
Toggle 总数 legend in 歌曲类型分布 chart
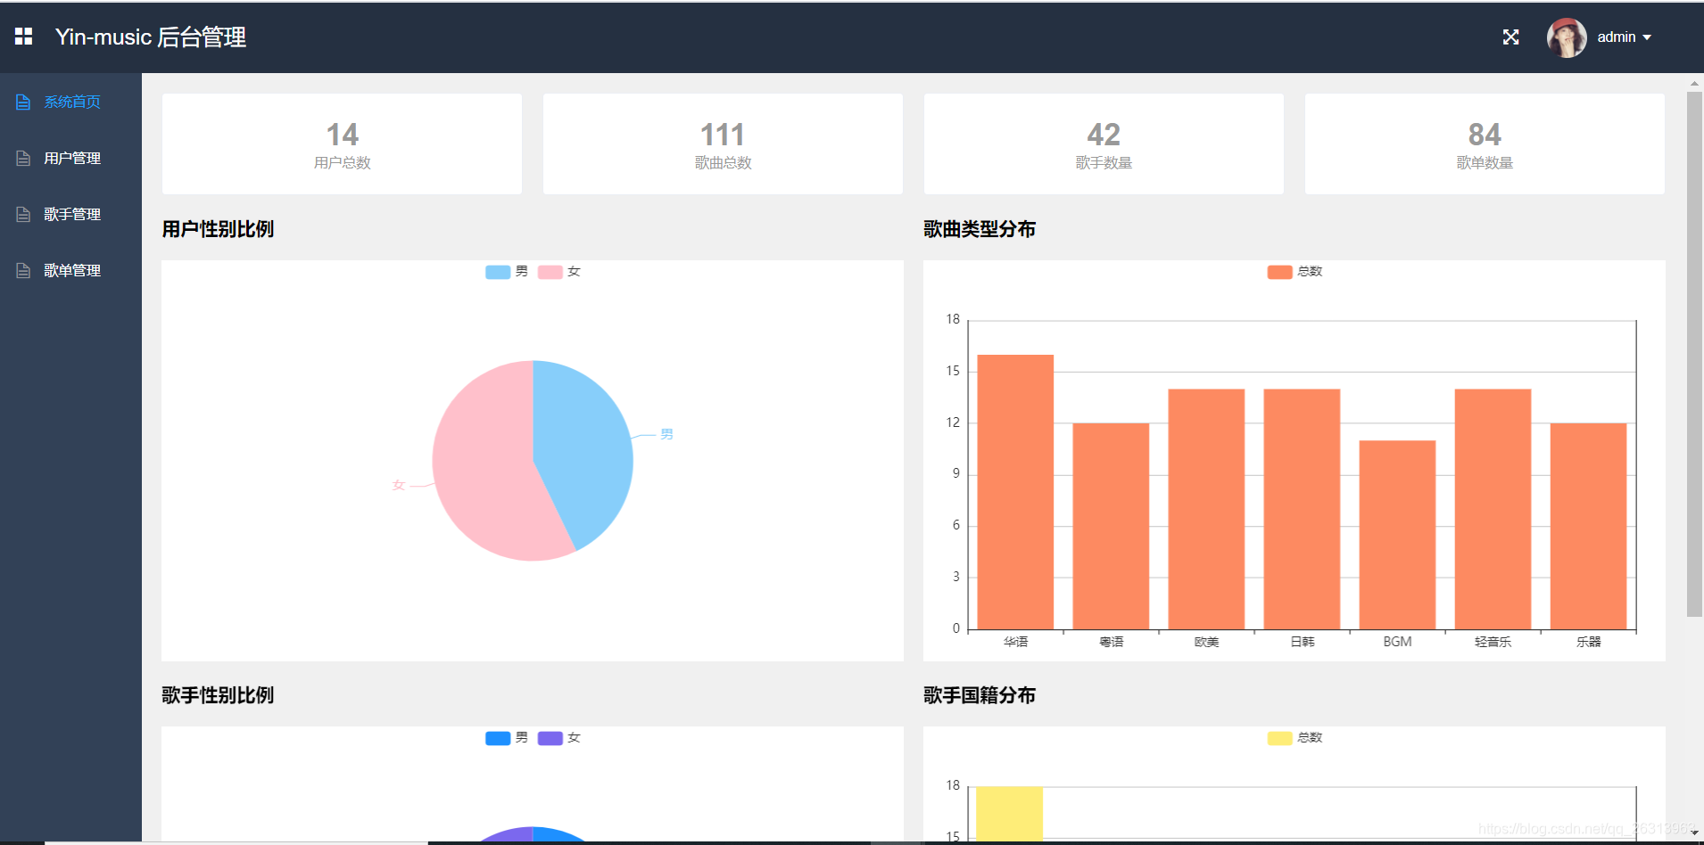(x=1295, y=272)
